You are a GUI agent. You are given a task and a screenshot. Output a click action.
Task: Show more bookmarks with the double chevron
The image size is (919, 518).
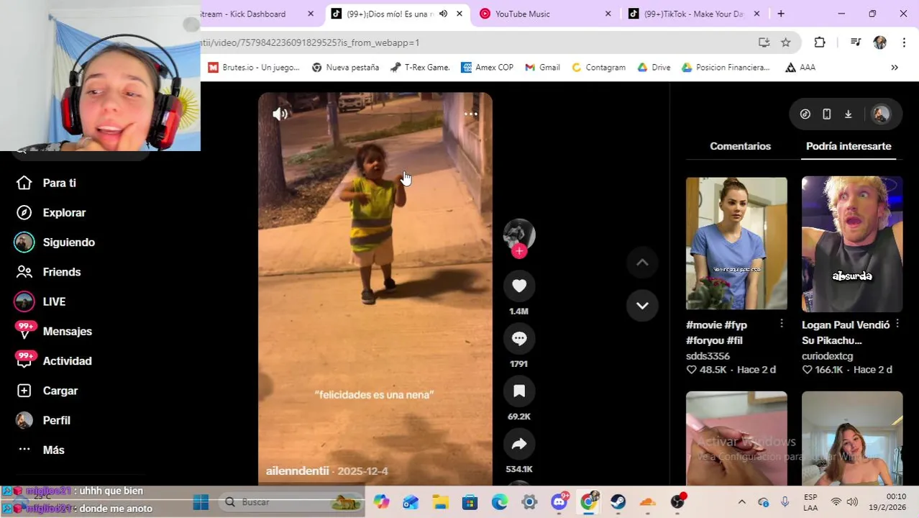pyautogui.click(x=895, y=68)
